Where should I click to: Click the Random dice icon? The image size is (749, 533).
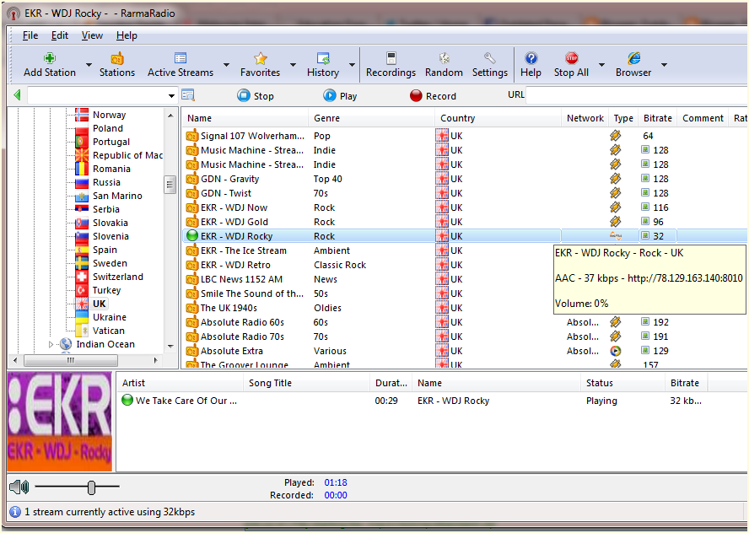(x=445, y=58)
